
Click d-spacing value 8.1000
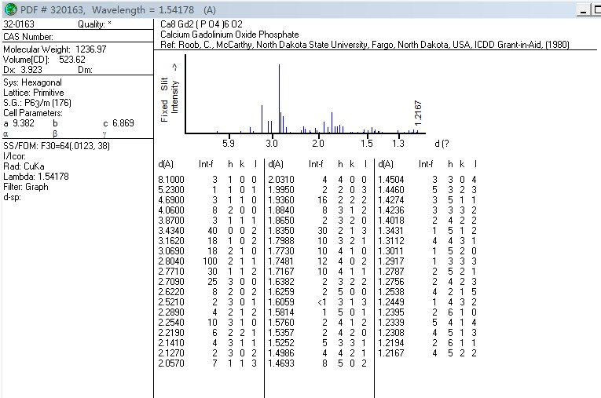(171, 180)
